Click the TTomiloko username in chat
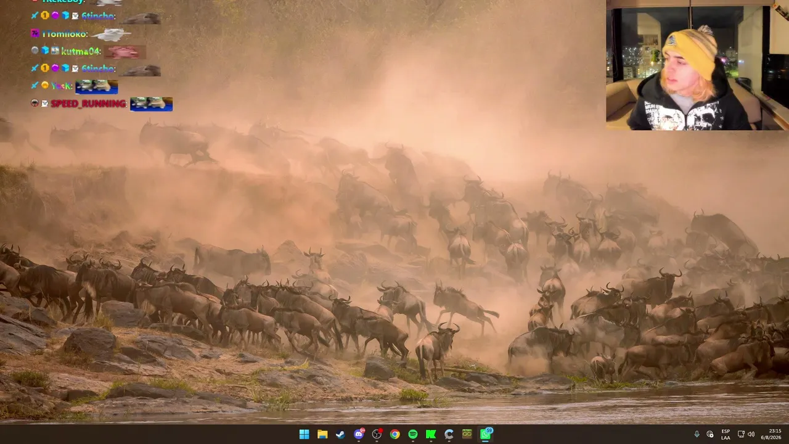 click(65, 34)
